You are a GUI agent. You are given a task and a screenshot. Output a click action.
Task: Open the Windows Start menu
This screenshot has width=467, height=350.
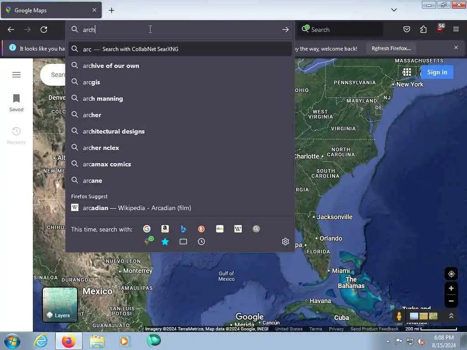[x=12, y=341]
